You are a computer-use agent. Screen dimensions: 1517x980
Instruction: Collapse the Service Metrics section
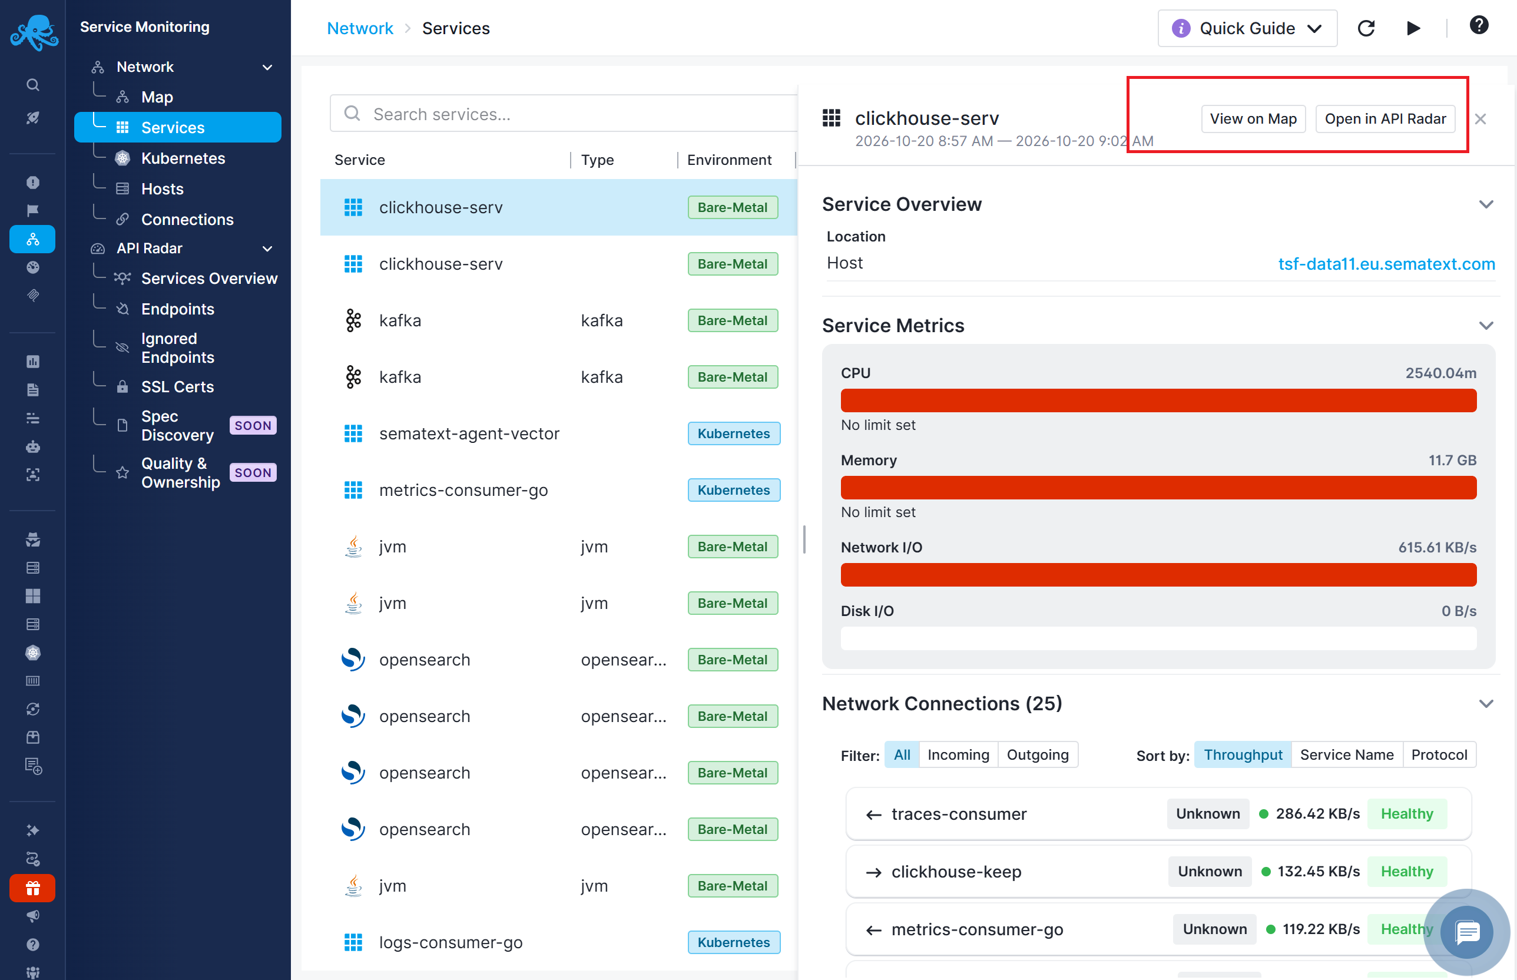pos(1486,326)
